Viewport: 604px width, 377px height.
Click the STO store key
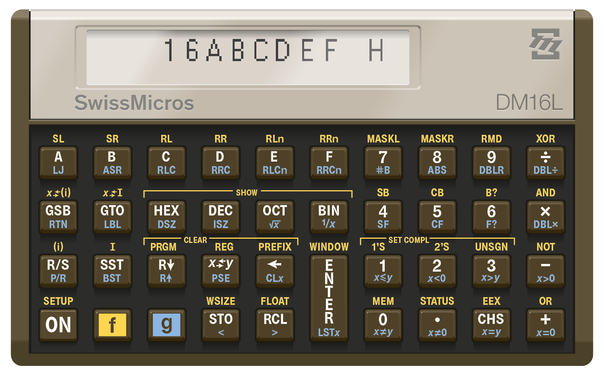(x=221, y=325)
